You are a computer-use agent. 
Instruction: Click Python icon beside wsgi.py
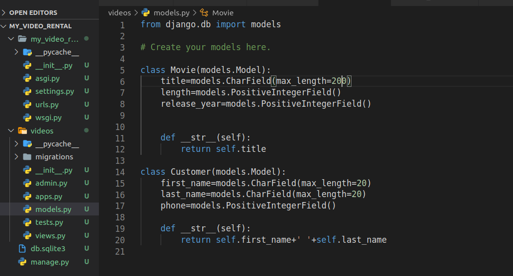(27, 118)
